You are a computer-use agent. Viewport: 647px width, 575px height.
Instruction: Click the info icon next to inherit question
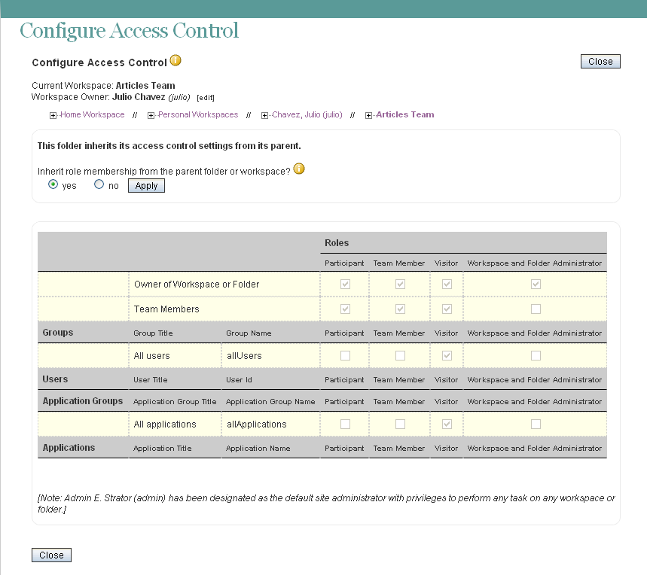299,169
